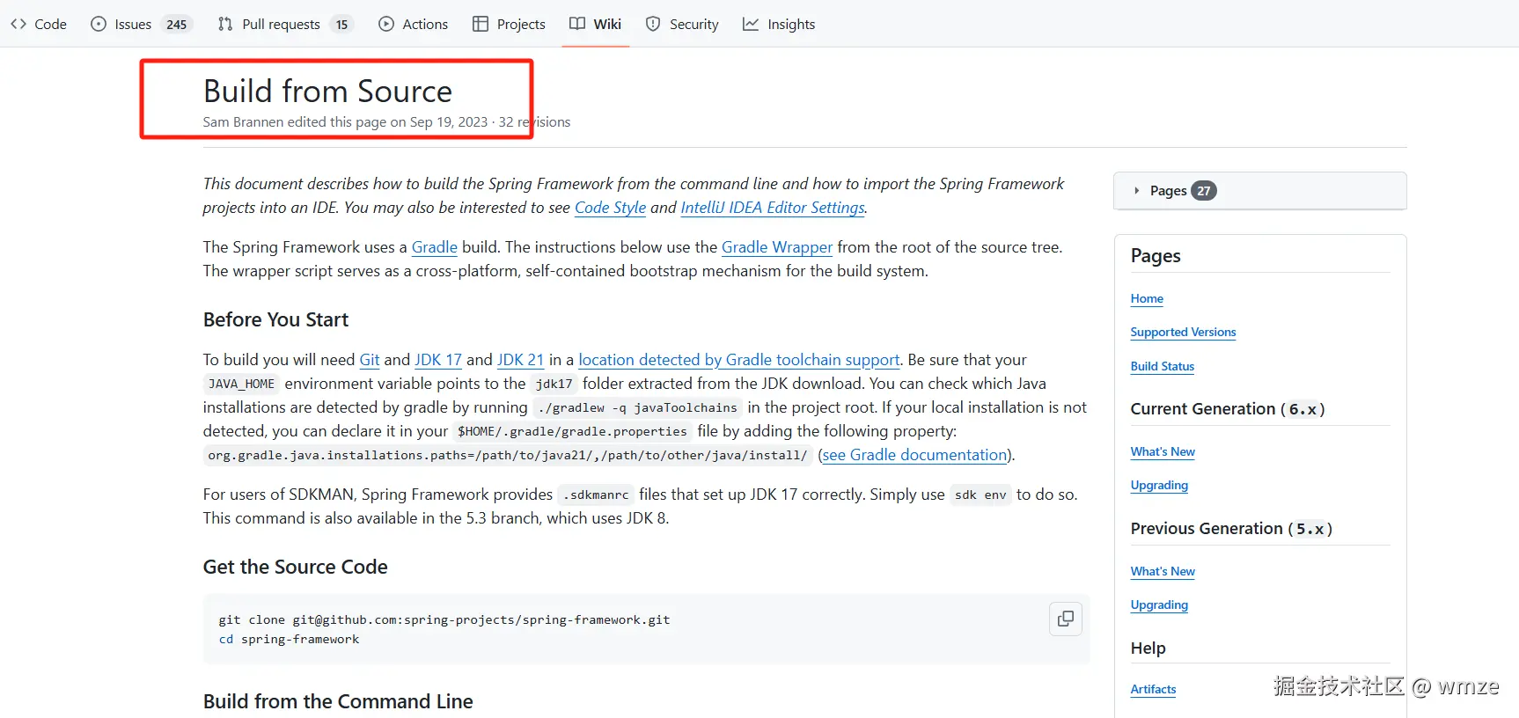Click the ./gradlew -q javaToolchains code

[x=638, y=407]
